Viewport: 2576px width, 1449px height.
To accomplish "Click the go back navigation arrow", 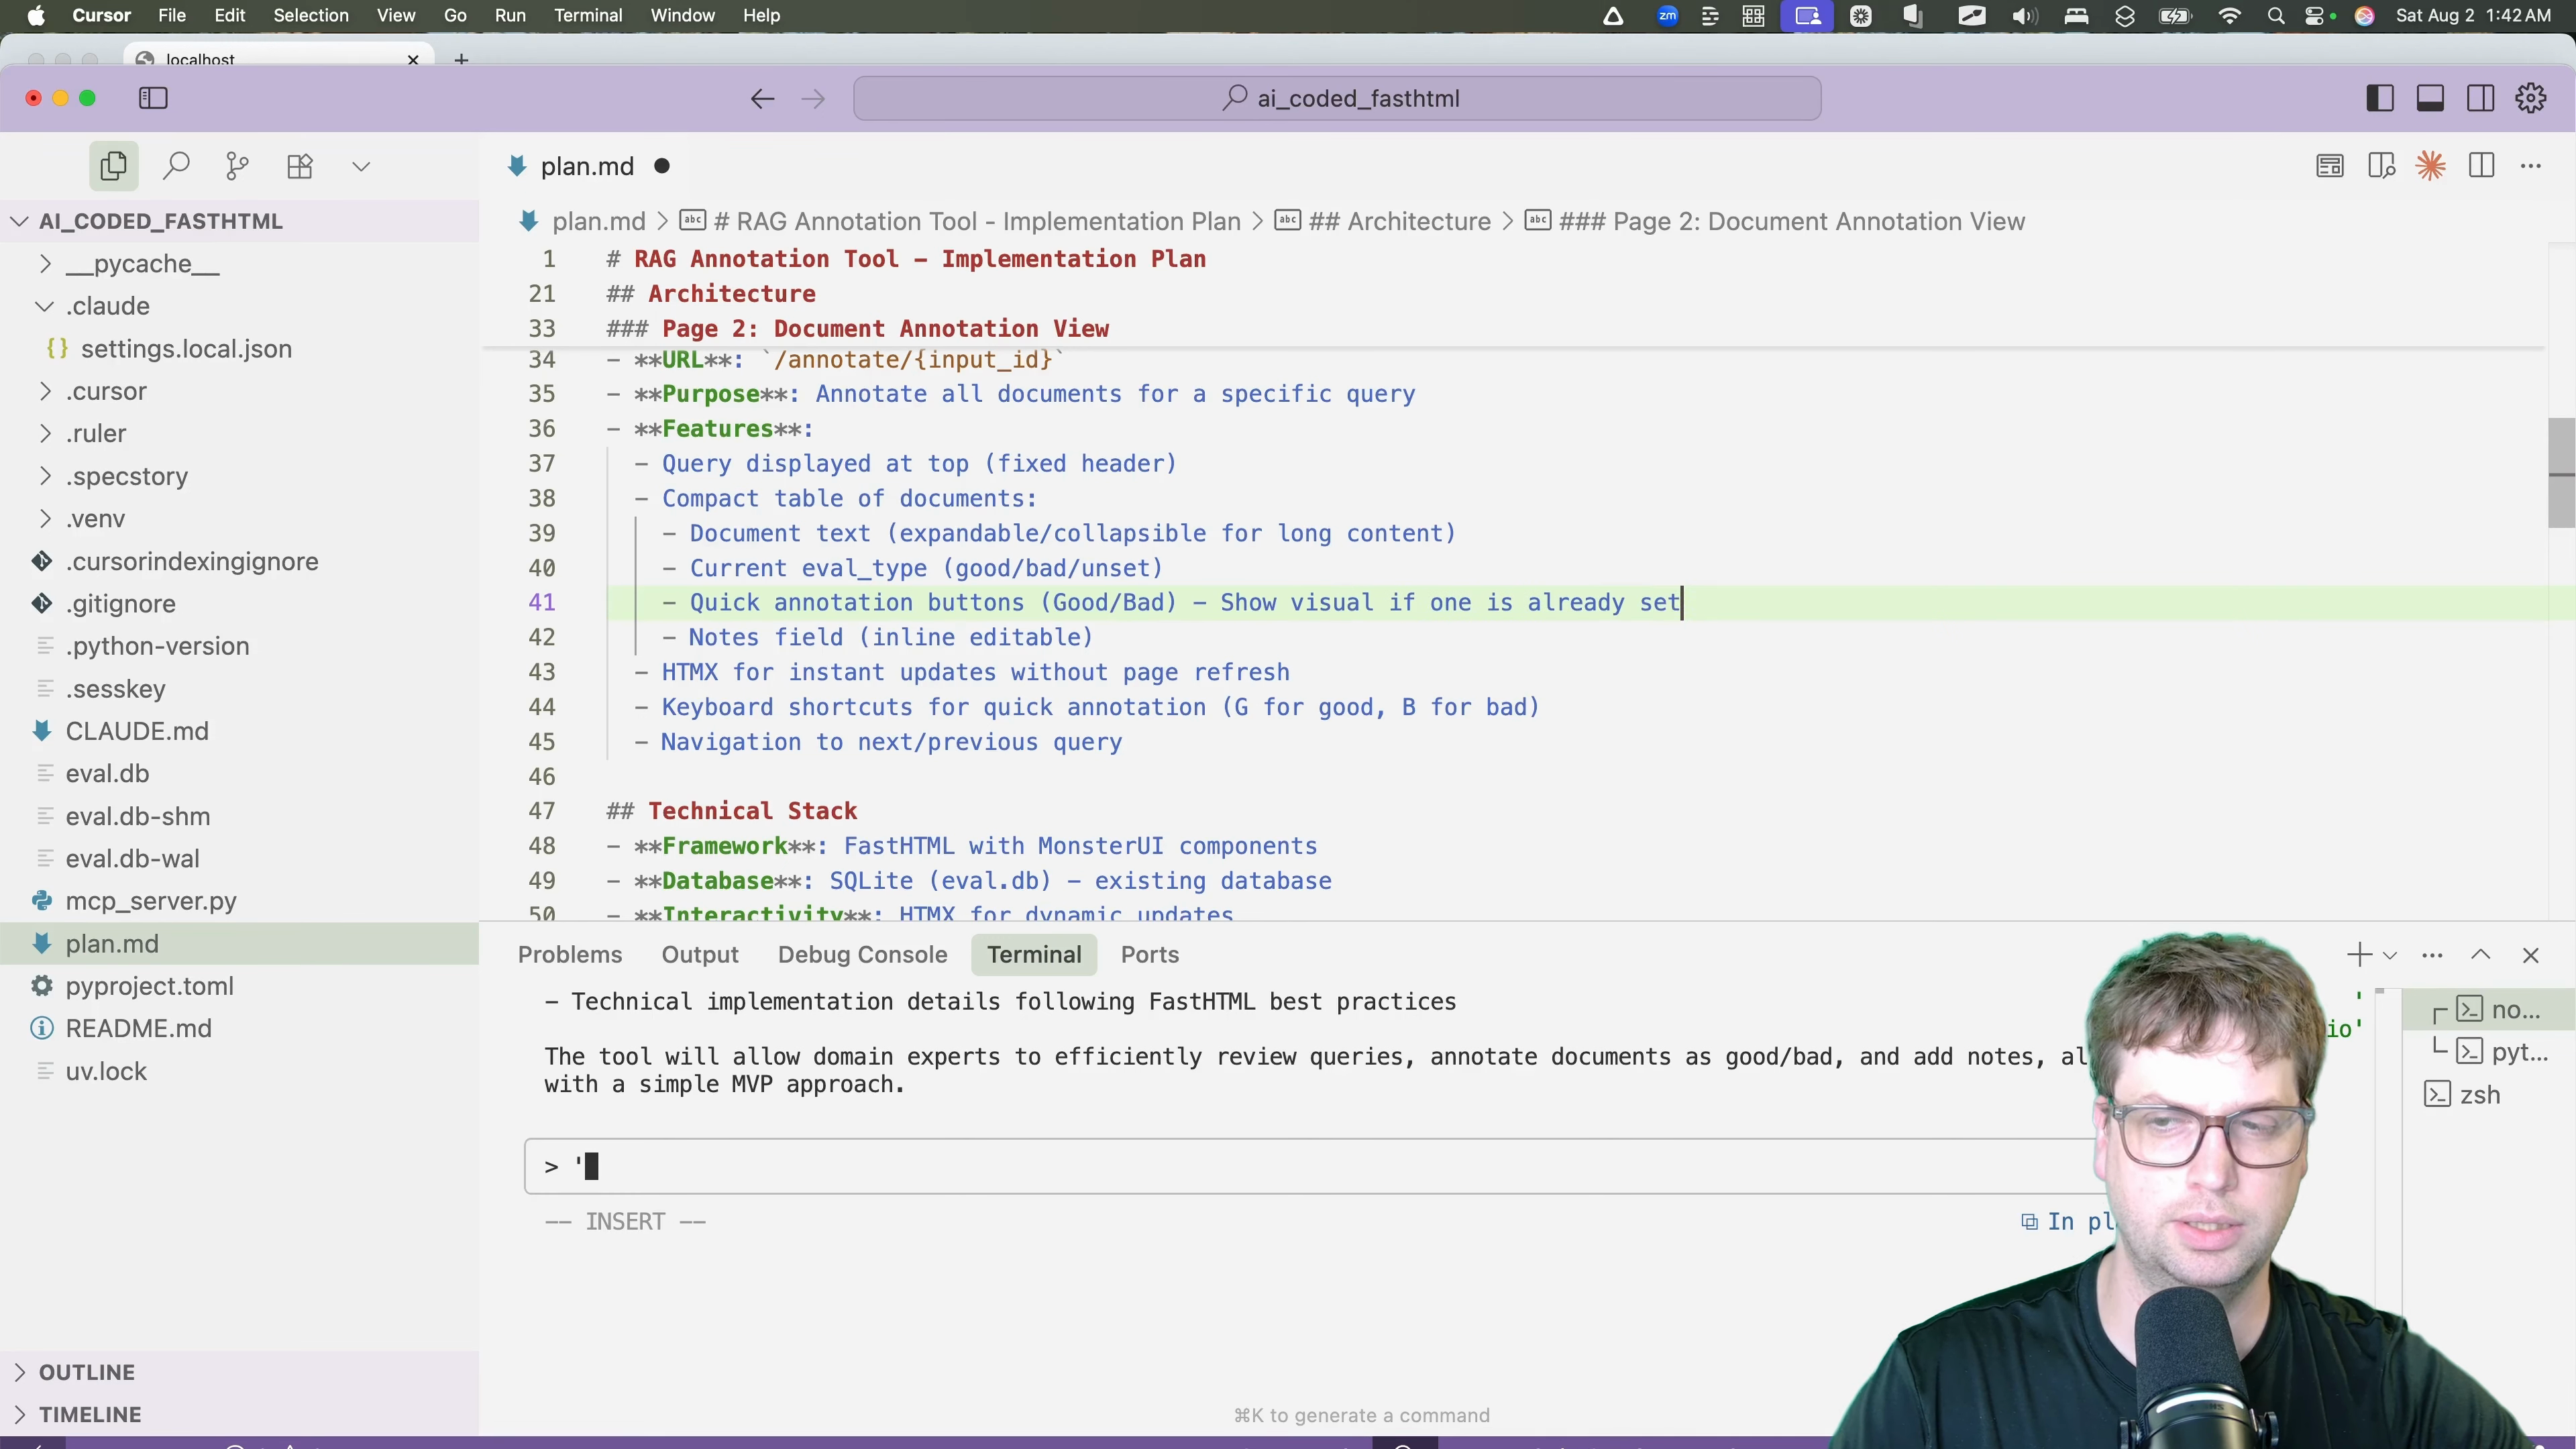I will (762, 98).
